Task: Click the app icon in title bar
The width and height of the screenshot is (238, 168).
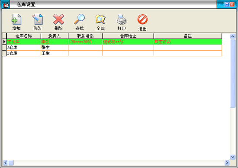Action: 6,5
